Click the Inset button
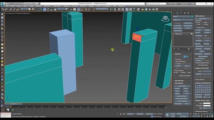This screenshot has width=214, height=120. (x=186, y=91)
